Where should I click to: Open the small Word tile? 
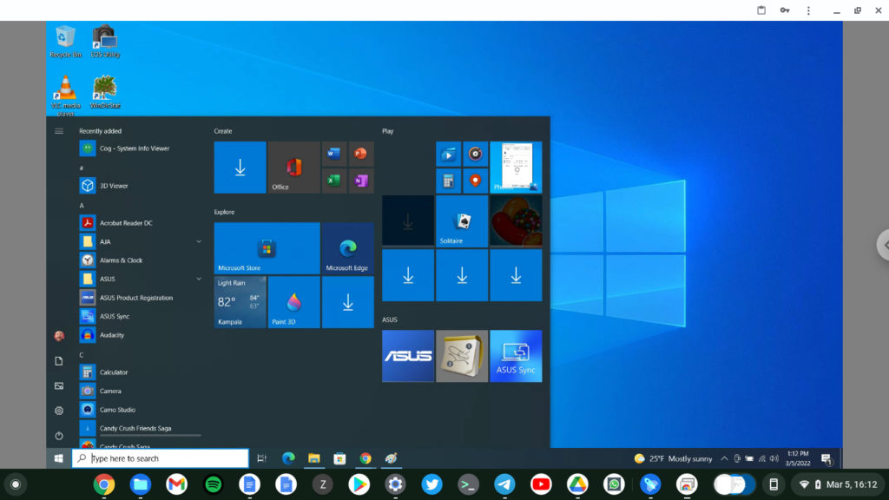pos(334,154)
